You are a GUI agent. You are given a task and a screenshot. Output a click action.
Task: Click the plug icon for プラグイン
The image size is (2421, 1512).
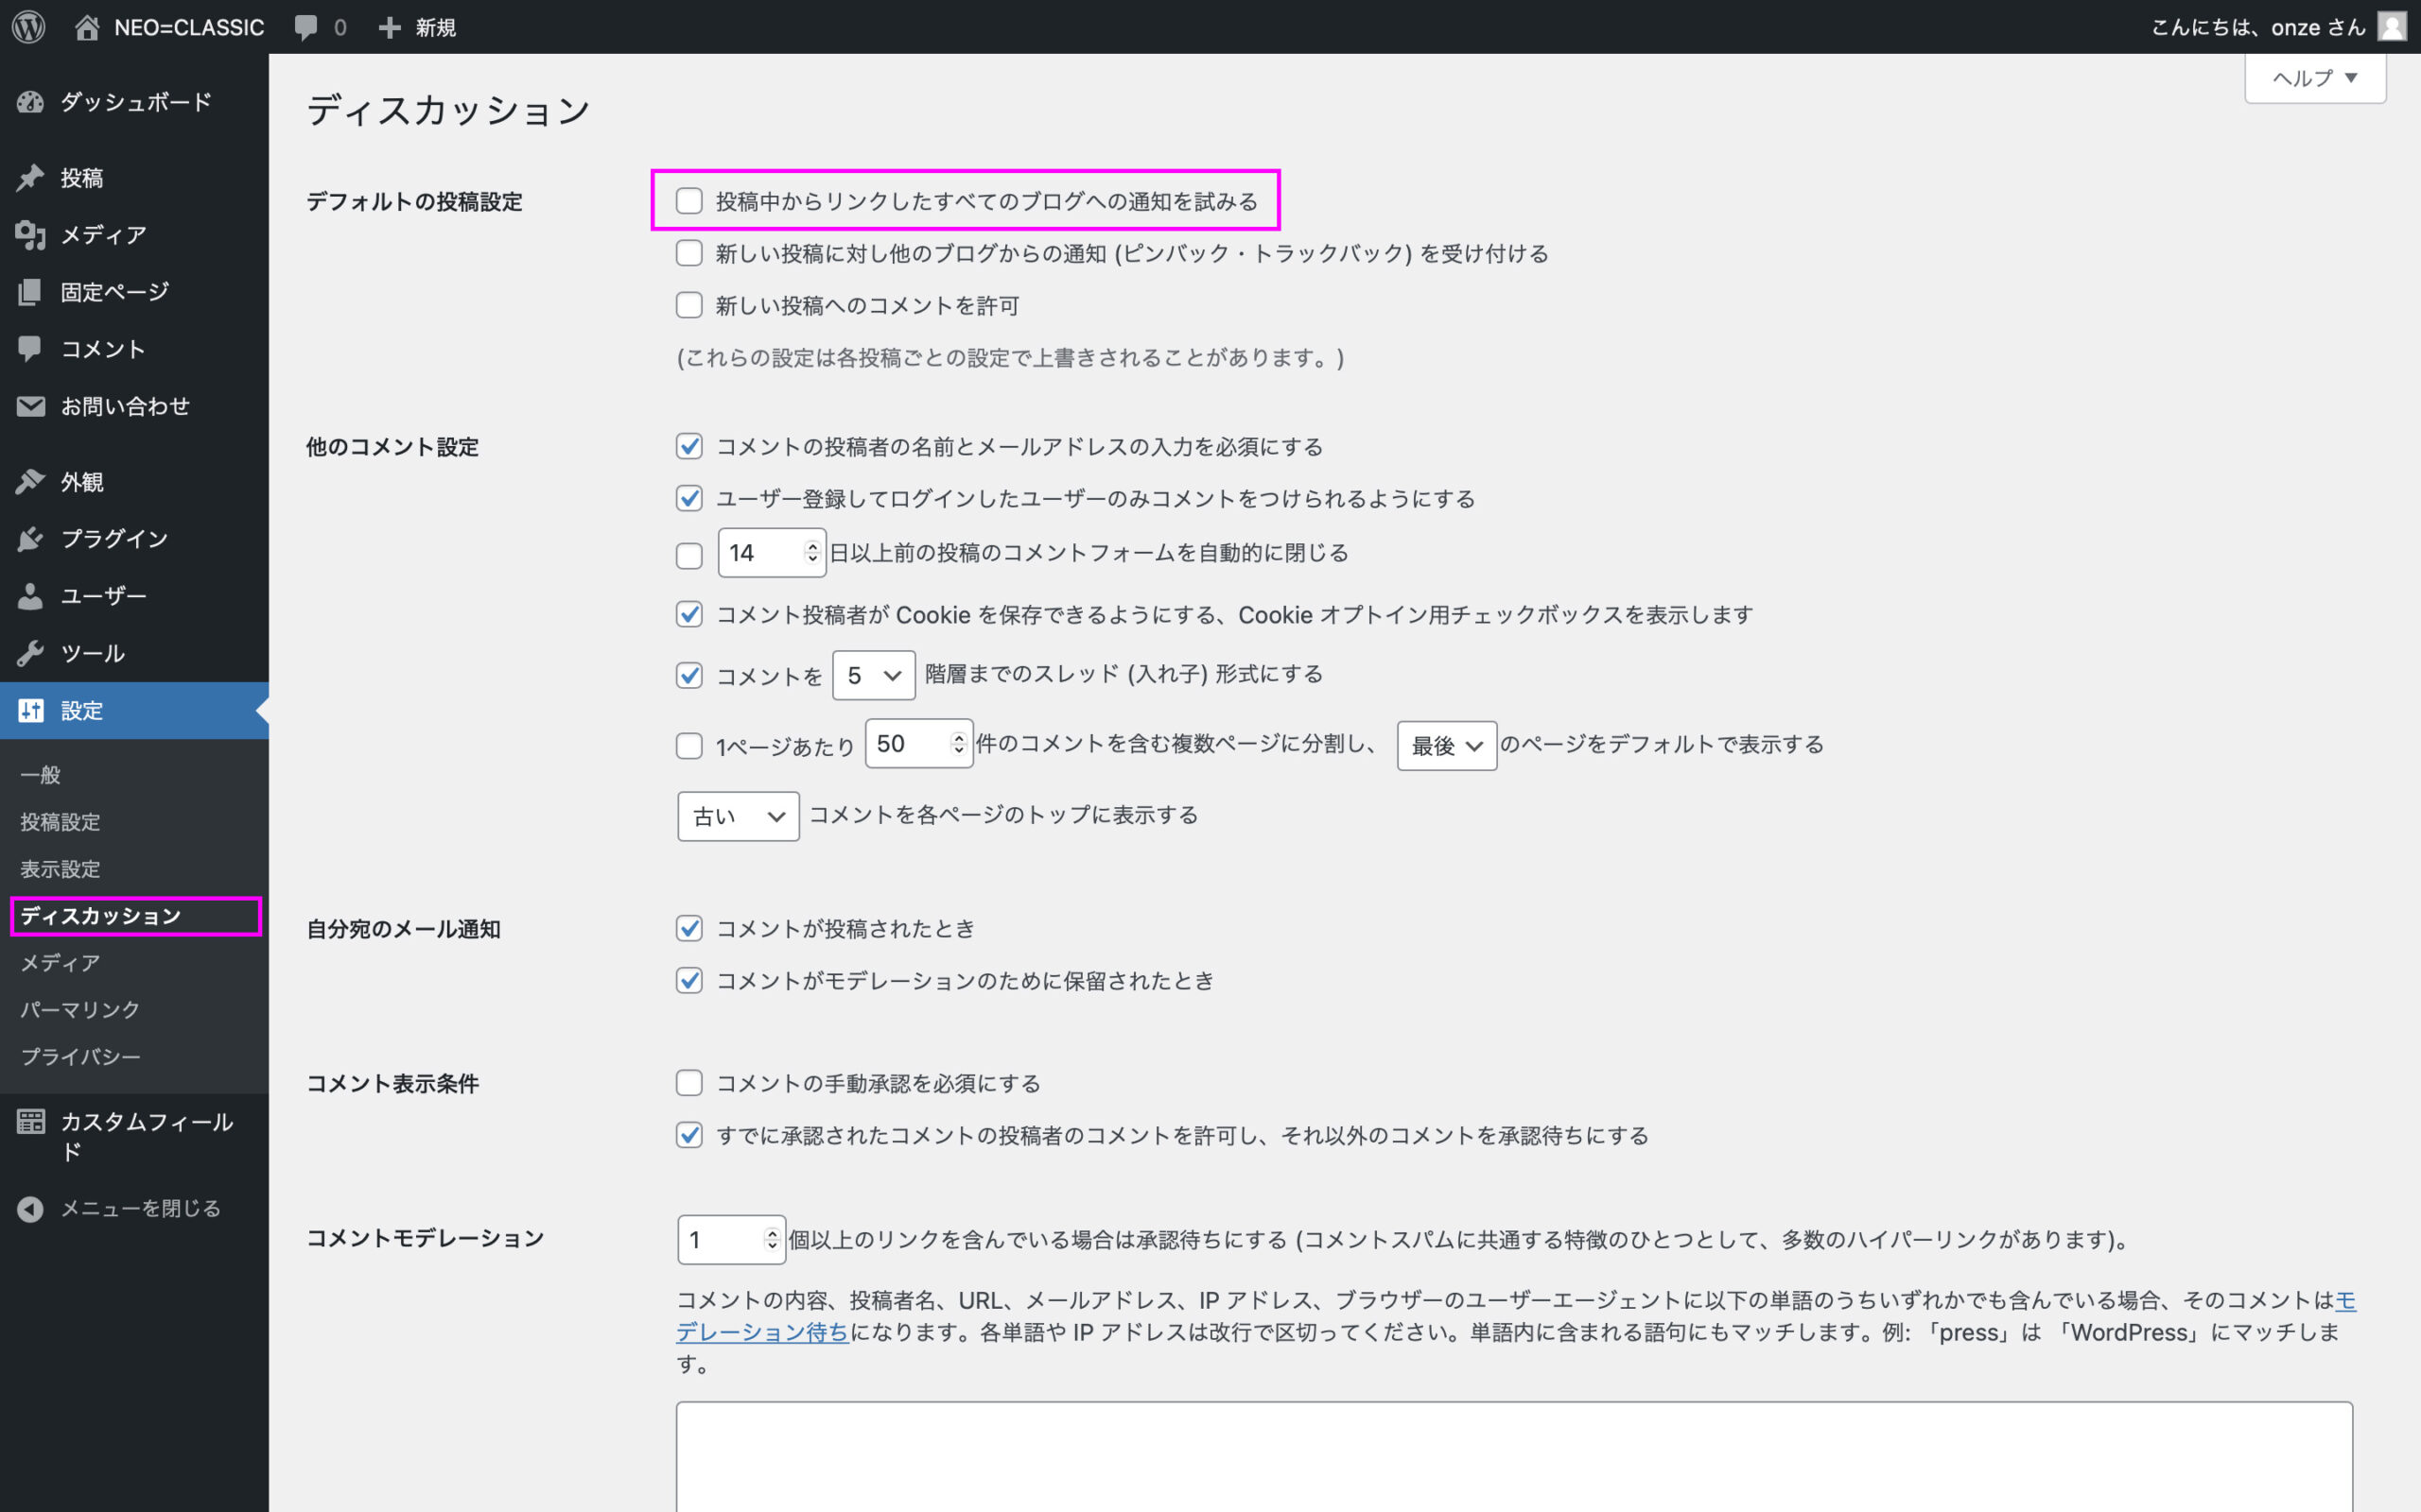click(30, 539)
